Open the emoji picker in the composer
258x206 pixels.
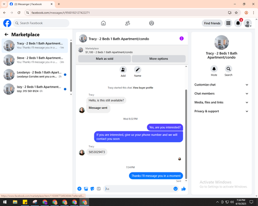coord(175,189)
